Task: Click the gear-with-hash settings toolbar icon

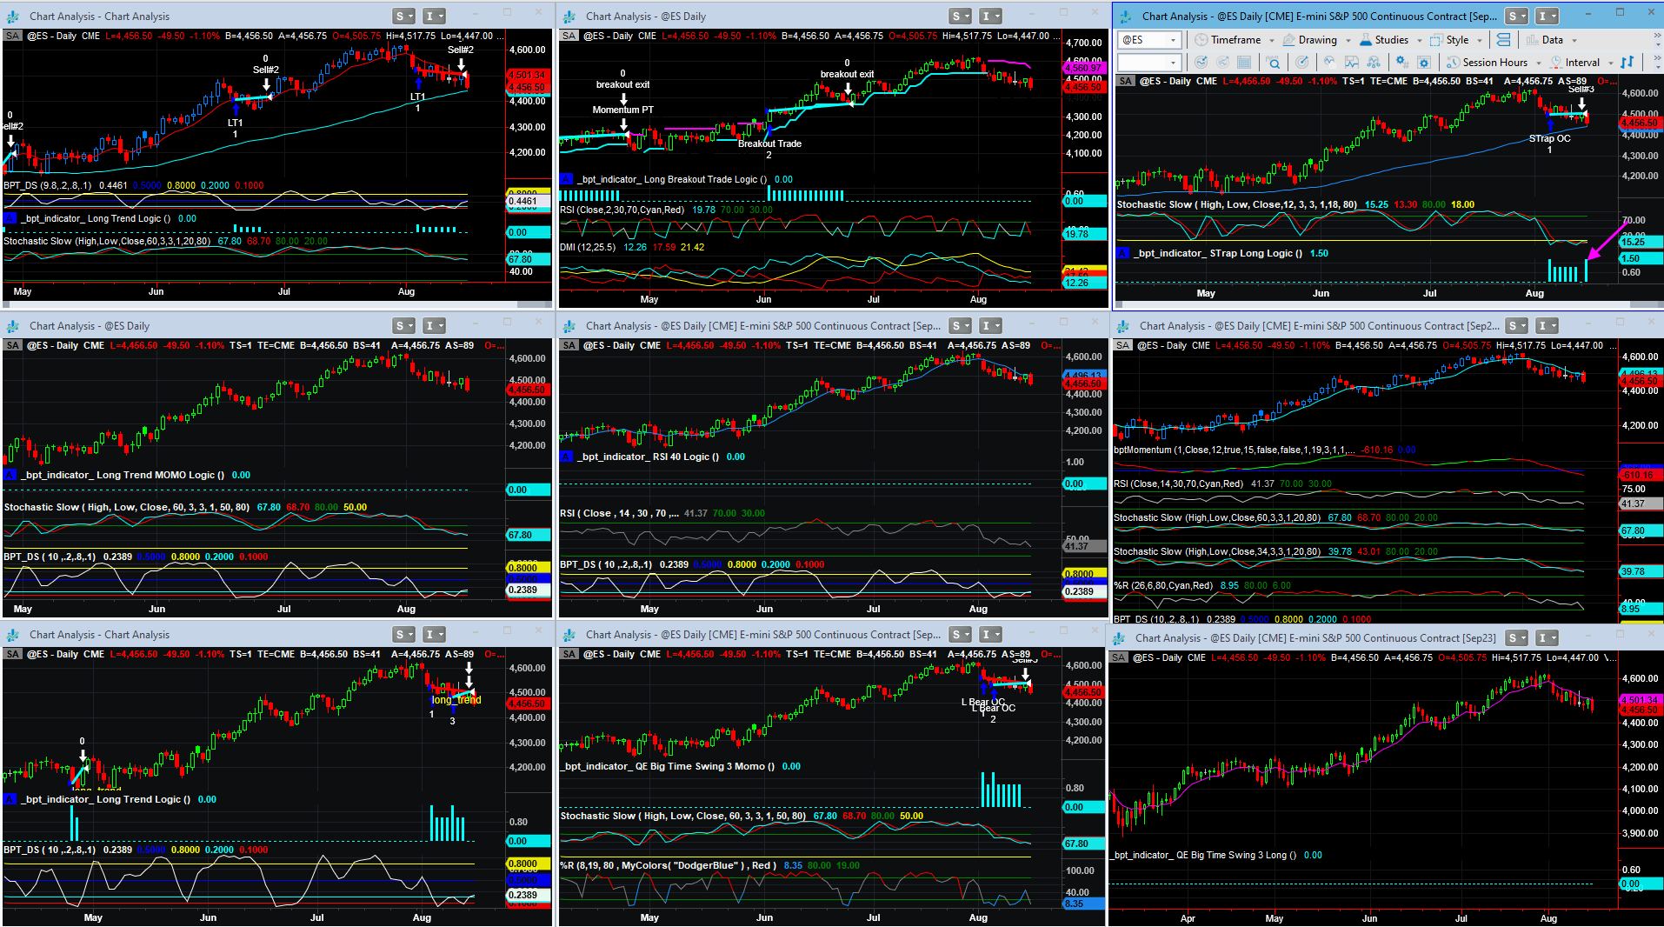Action: tap(1401, 63)
